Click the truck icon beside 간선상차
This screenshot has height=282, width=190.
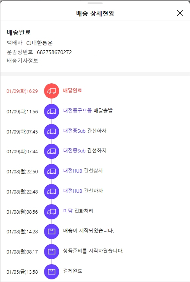(x=52, y=171)
